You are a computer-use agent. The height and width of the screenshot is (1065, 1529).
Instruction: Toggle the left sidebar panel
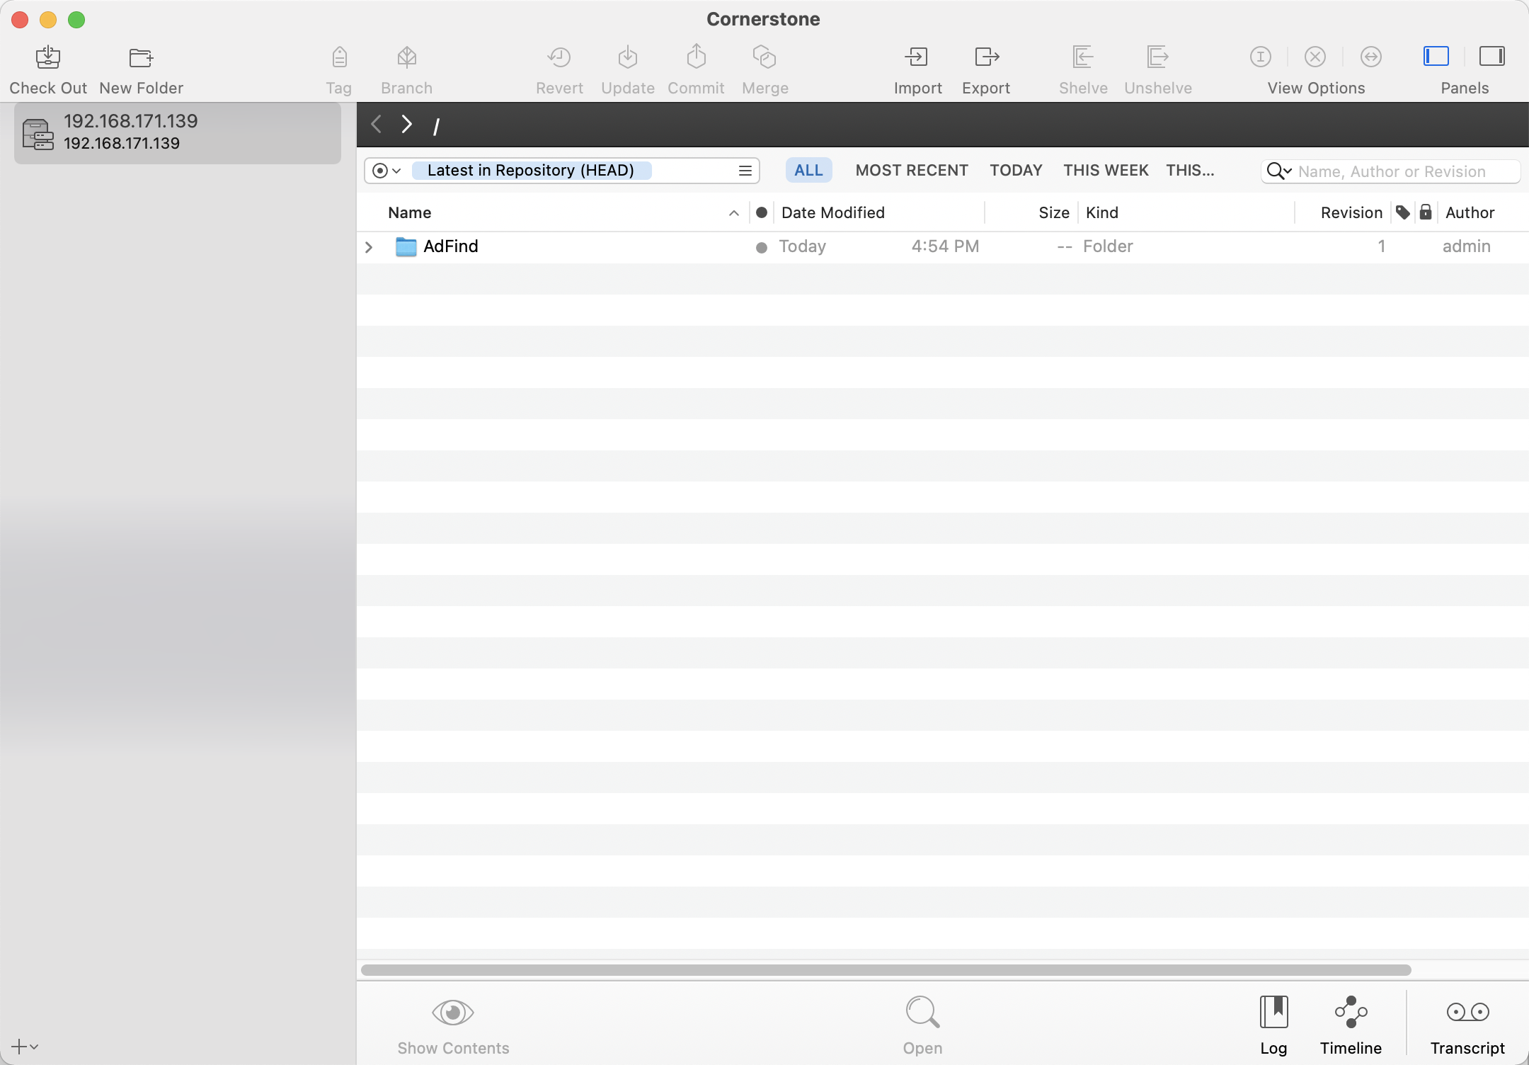[x=1436, y=57]
